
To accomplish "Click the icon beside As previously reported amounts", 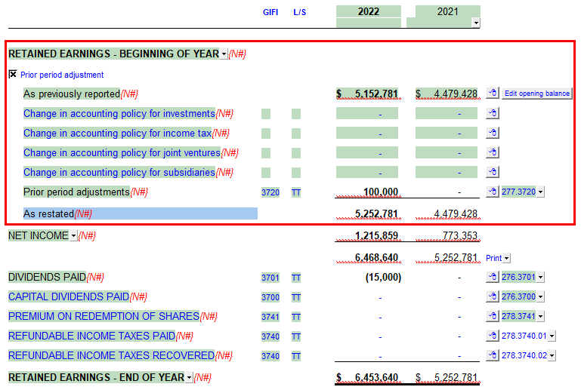I will [x=492, y=94].
